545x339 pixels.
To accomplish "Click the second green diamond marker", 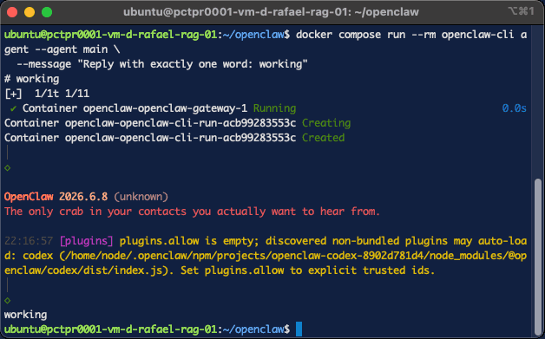I will coord(7,300).
